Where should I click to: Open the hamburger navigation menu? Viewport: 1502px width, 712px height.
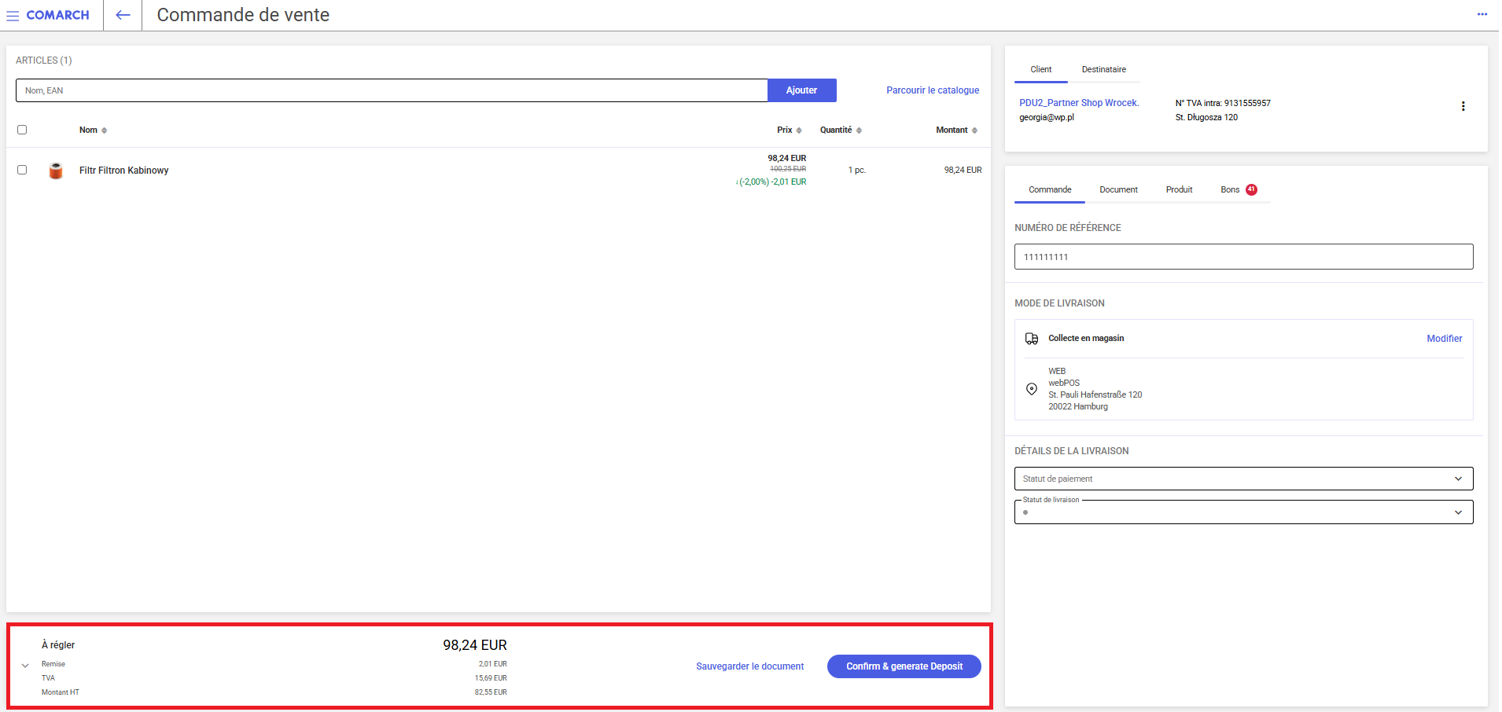13,16
